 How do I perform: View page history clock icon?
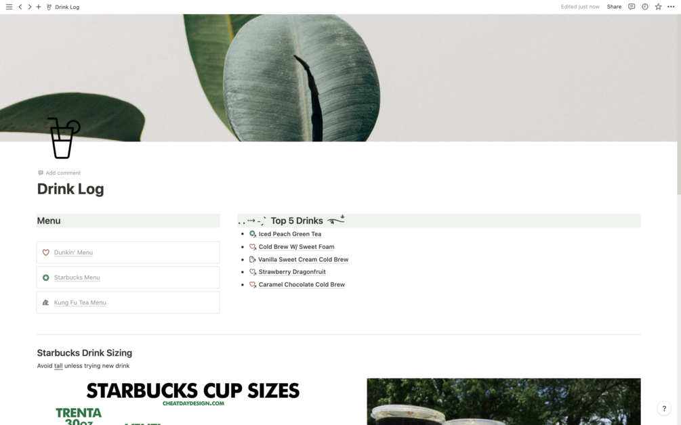click(645, 7)
